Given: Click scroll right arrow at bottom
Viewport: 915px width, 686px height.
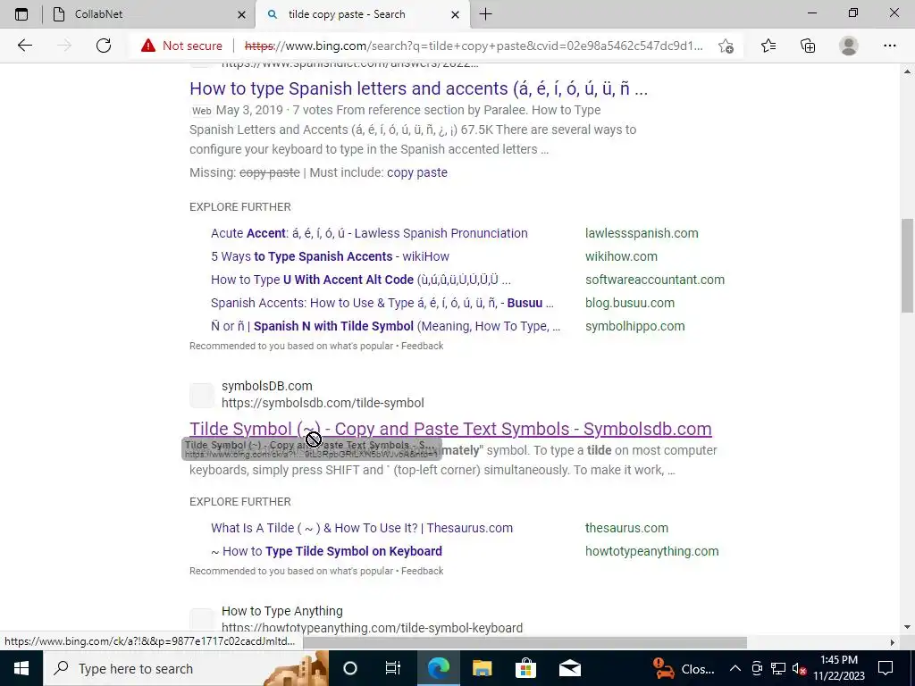Looking at the screenshot, I should click(x=893, y=642).
